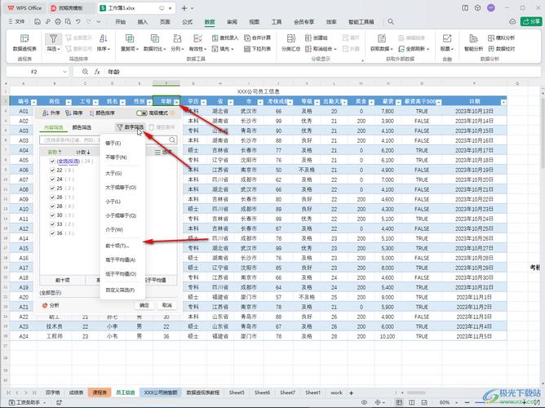
Task: Click the 取消 button in filter panel
Action: [x=166, y=305]
